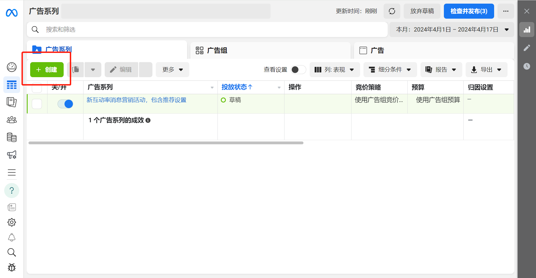The width and height of the screenshot is (536, 278).
Task: Click the Meta logo icon
Action: click(12, 13)
